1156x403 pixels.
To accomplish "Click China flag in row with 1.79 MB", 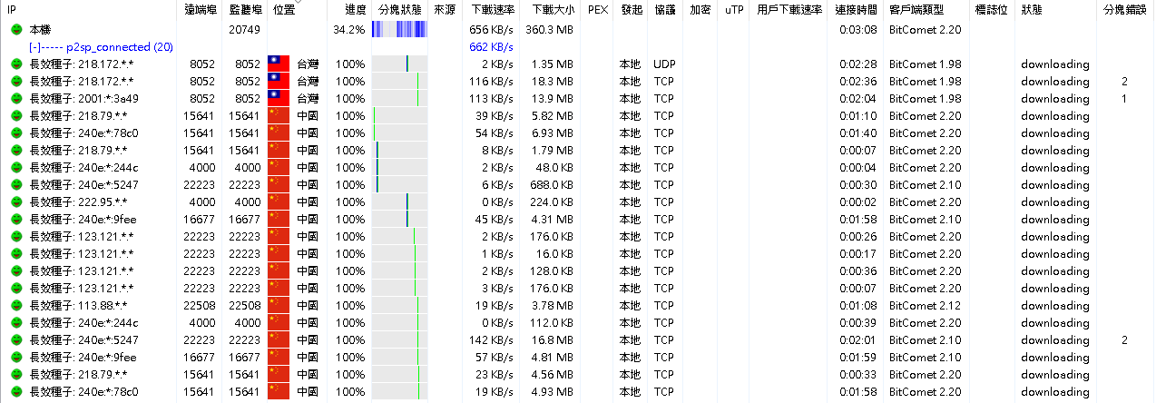I will [278, 151].
